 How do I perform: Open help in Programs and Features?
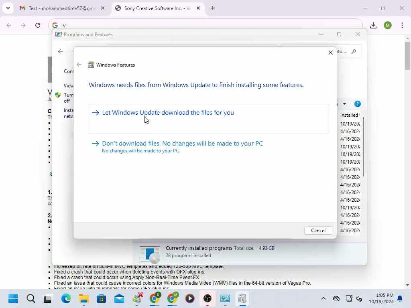pos(357,104)
